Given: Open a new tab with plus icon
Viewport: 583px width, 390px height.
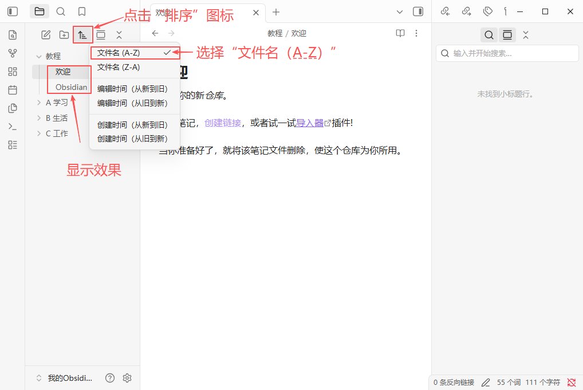Looking at the screenshot, I should tap(276, 12).
